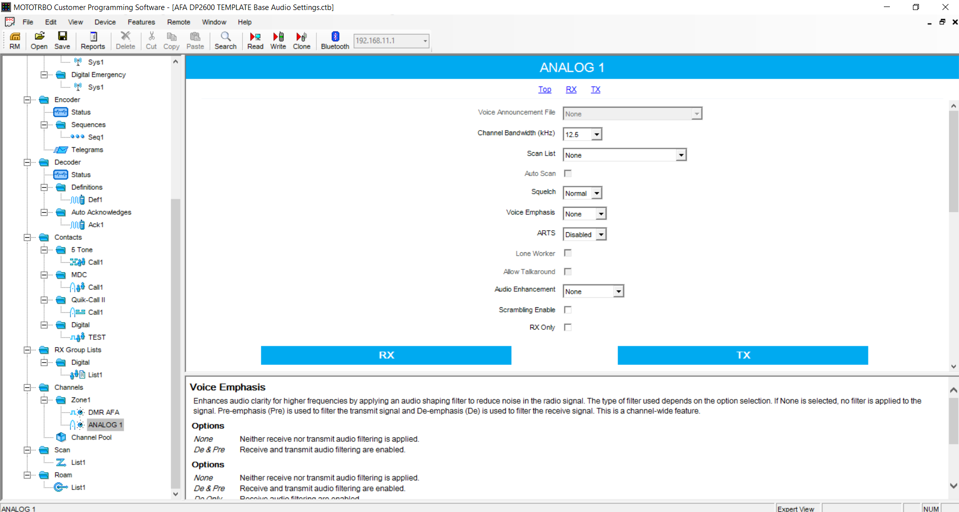Save the codeplug using the Save icon

(x=62, y=40)
